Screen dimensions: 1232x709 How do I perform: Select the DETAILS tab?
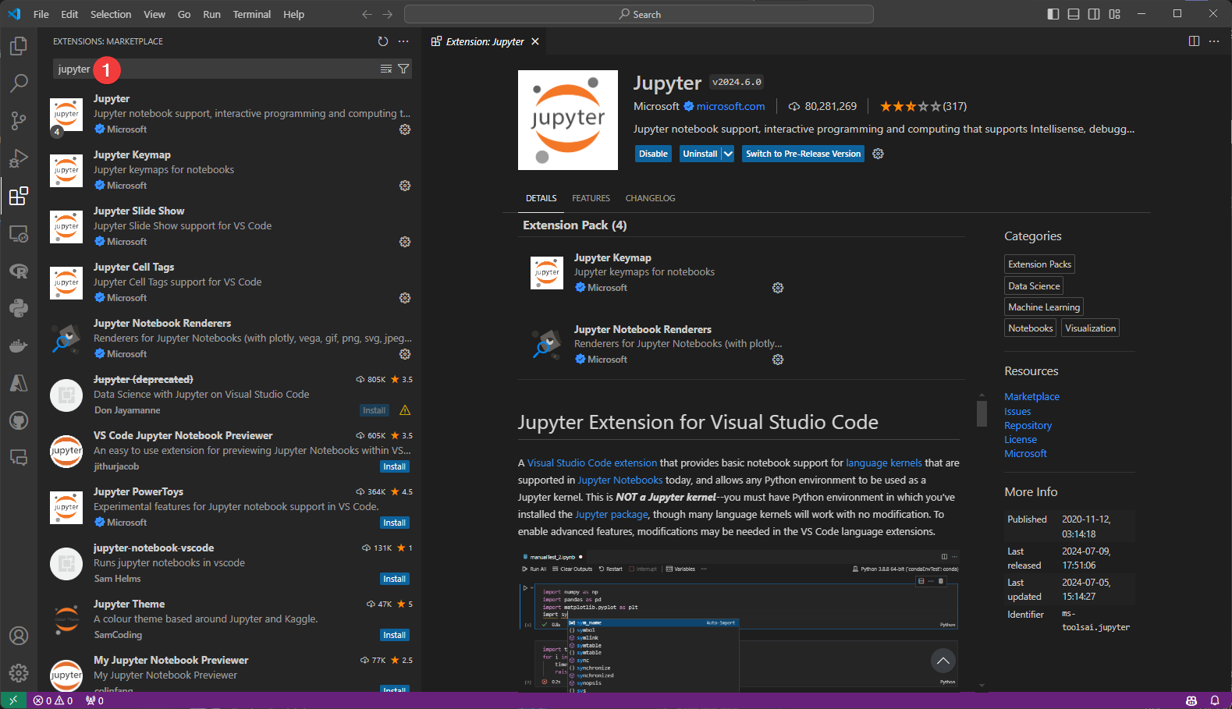541,198
